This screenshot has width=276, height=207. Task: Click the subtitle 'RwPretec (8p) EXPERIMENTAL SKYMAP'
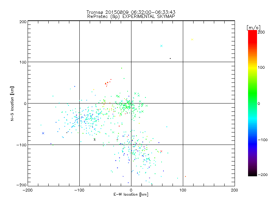pos(131,16)
